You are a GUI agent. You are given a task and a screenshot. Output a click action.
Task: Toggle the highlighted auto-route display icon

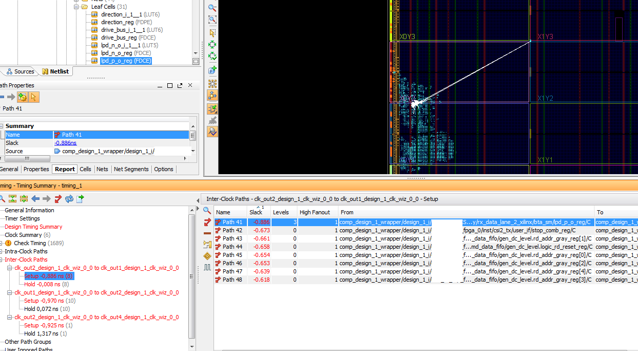coord(212,108)
